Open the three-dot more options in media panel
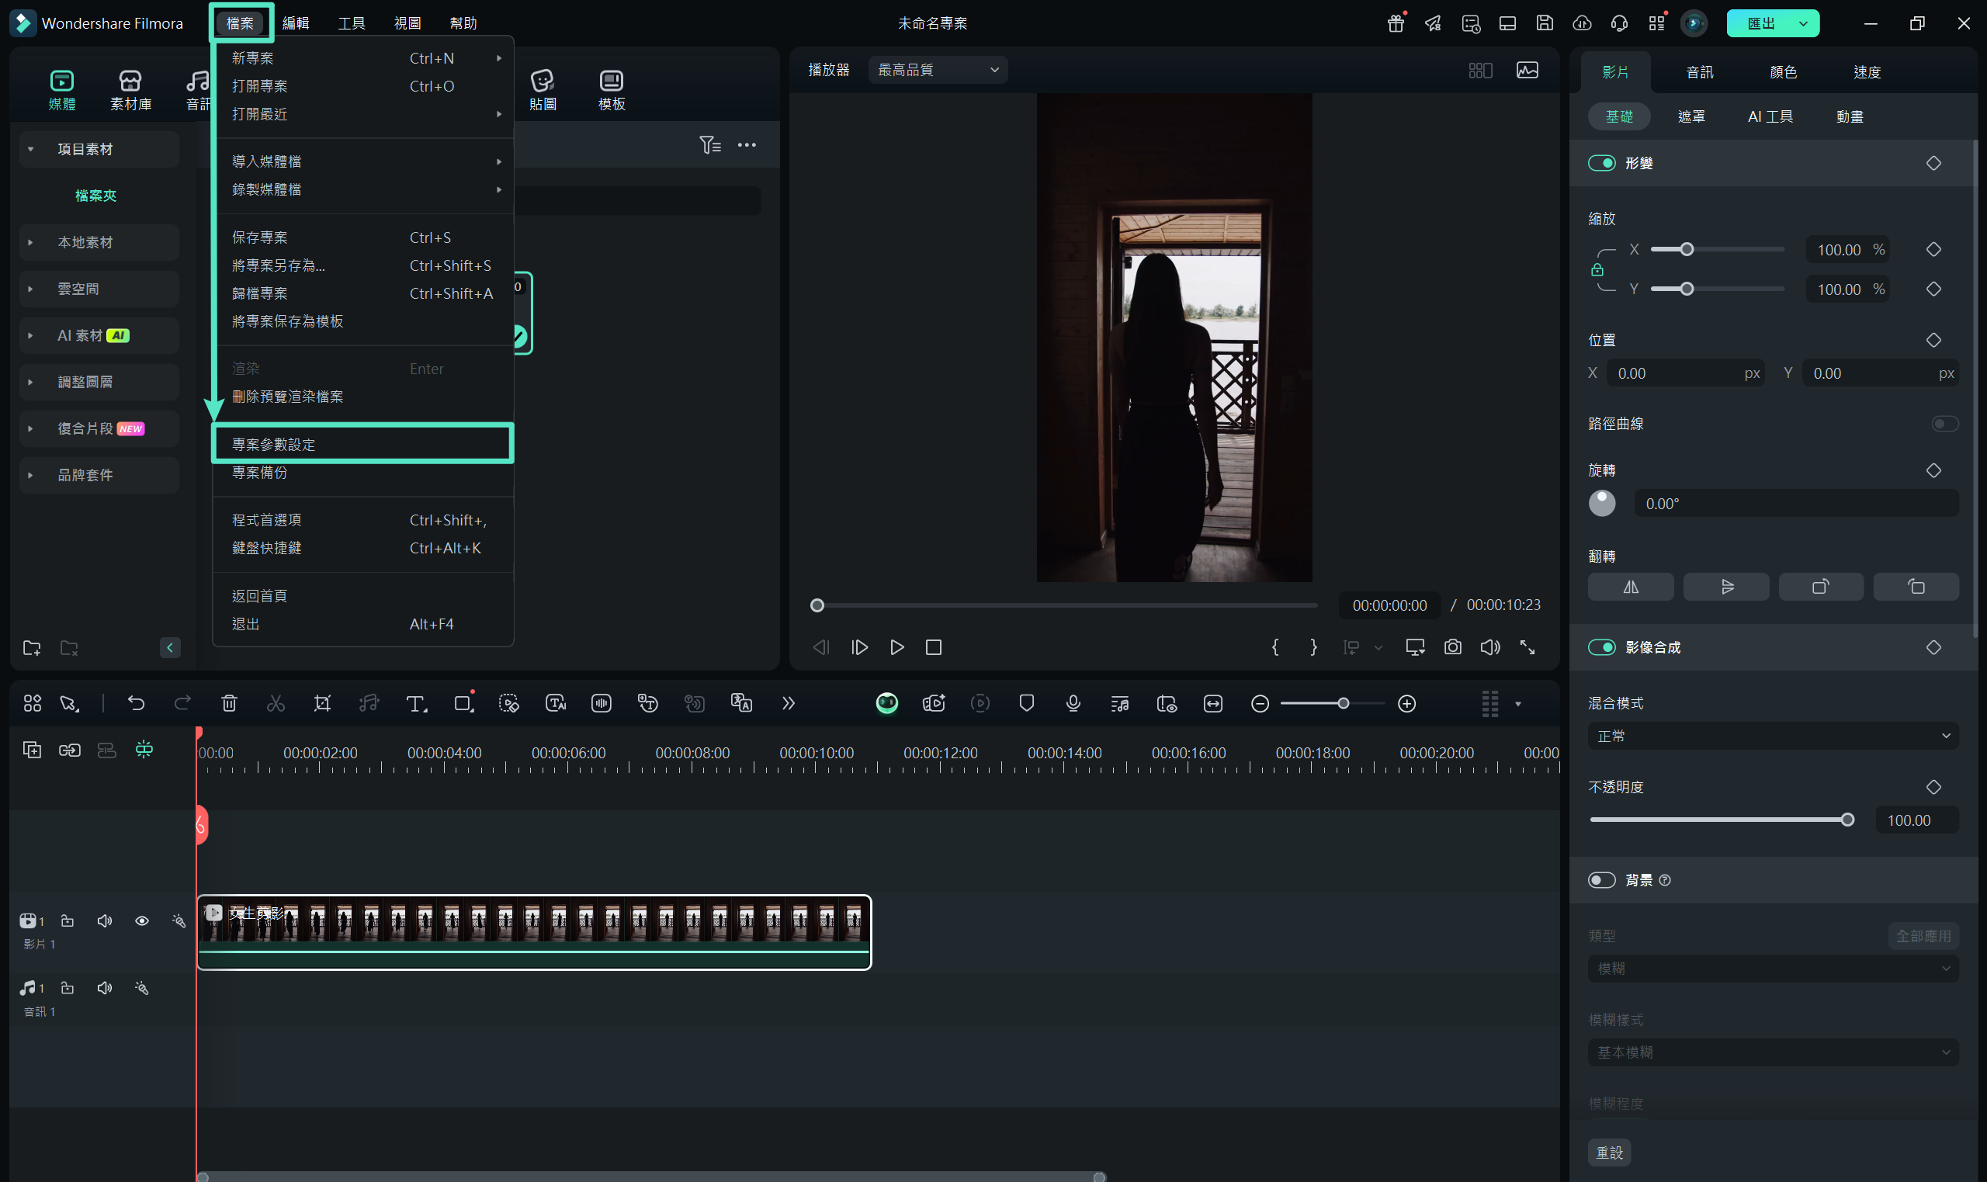This screenshot has height=1182, width=1987. (747, 145)
